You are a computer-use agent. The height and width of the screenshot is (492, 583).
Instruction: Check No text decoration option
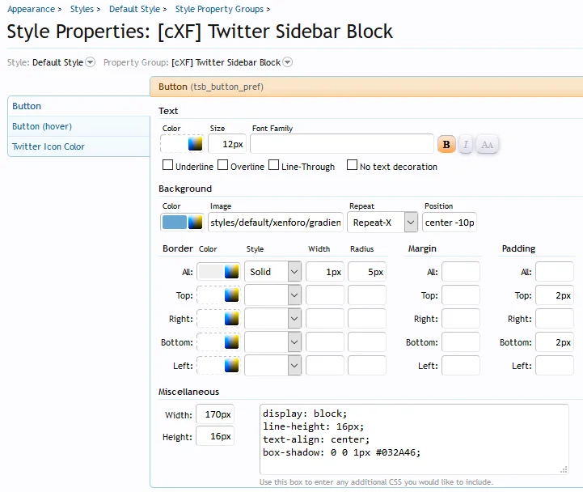pyautogui.click(x=352, y=165)
